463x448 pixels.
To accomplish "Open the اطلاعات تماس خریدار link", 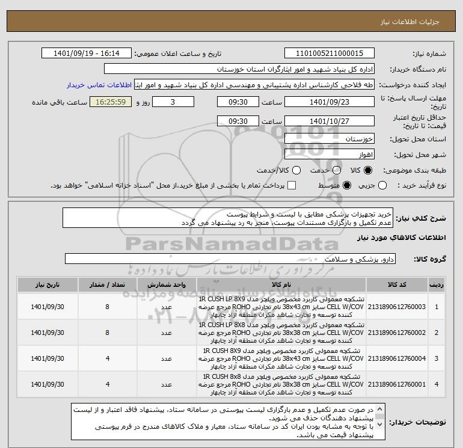I will tap(99, 85).
